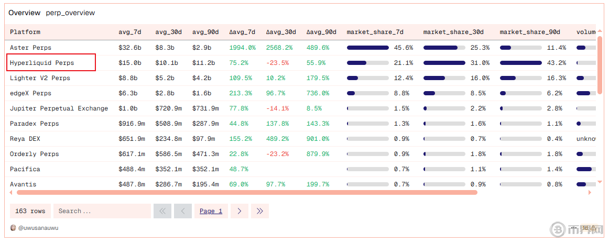Jump to the first page arrow
The width and height of the screenshot is (609, 244).
(x=162, y=211)
